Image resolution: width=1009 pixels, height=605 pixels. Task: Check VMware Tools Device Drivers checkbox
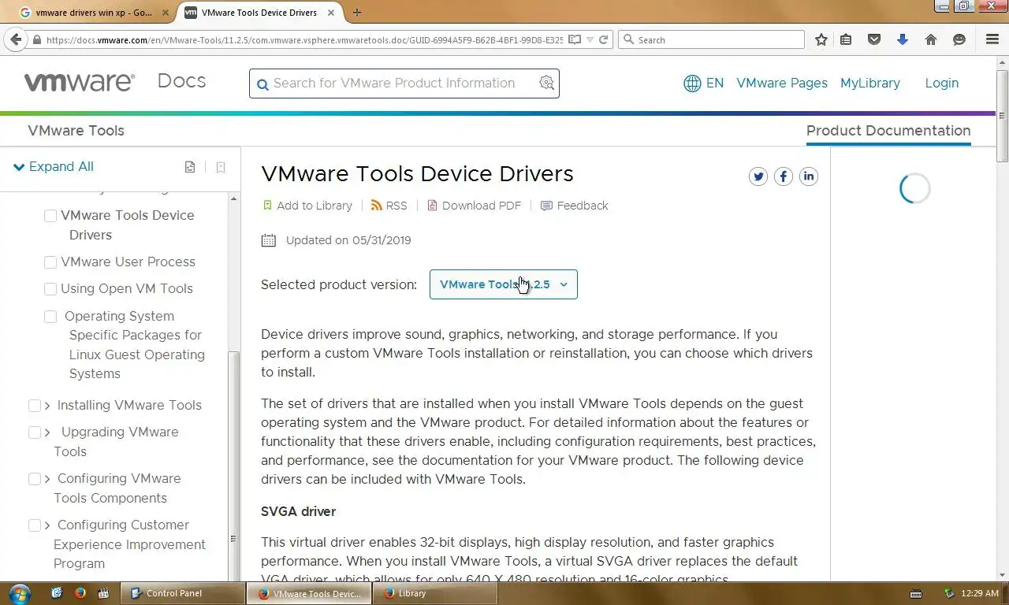click(50, 216)
